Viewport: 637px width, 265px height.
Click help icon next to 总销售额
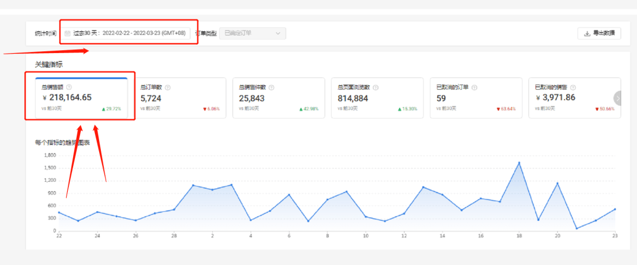pos(69,87)
